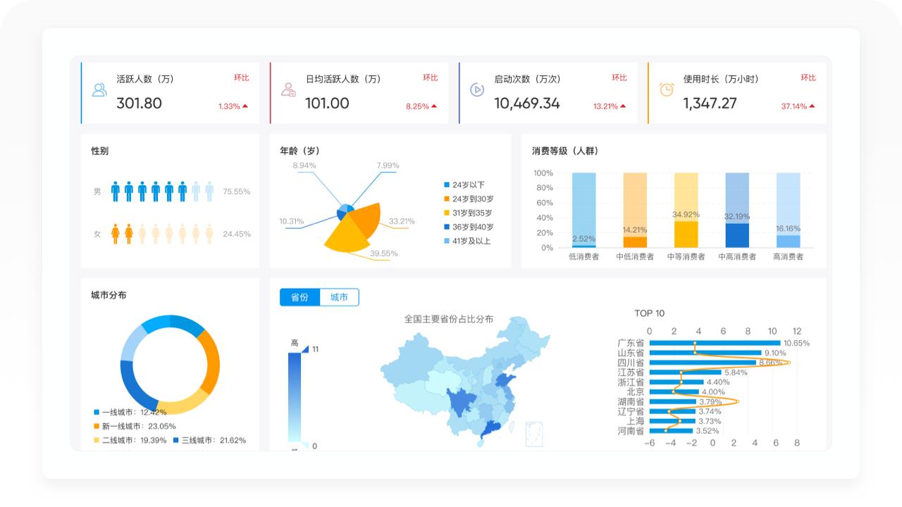Click the 33.21% label on the age pie

pyautogui.click(x=402, y=221)
